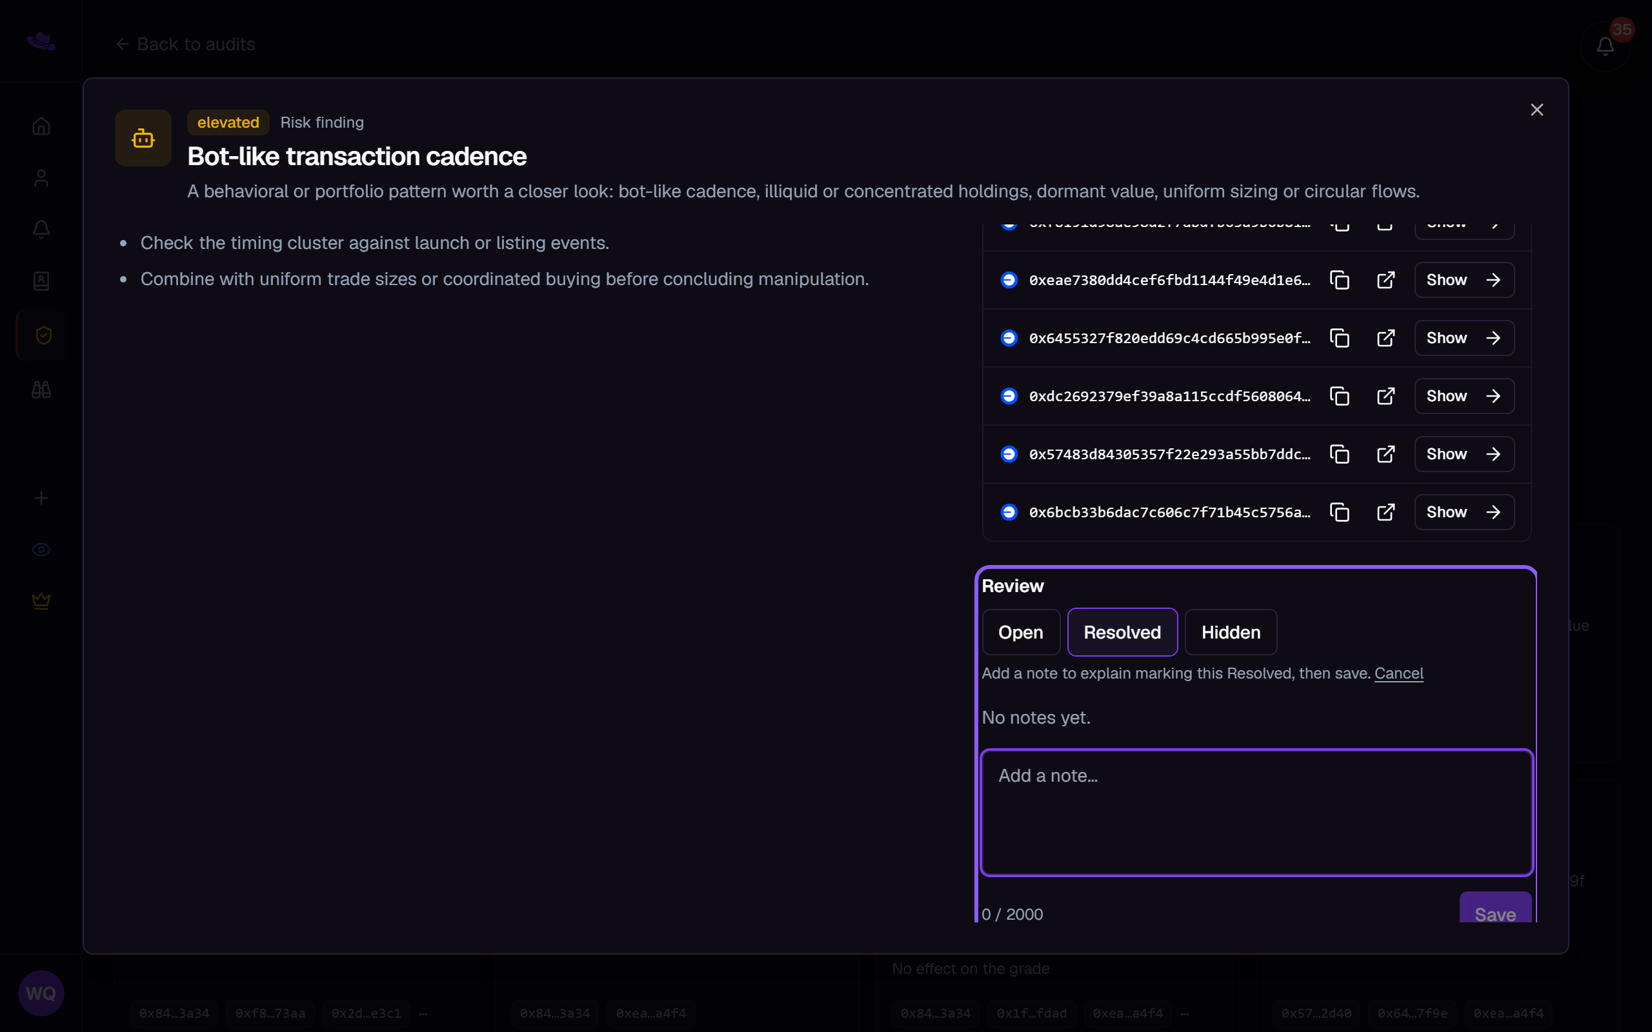Click the crown icon in sidebar

coord(41,600)
